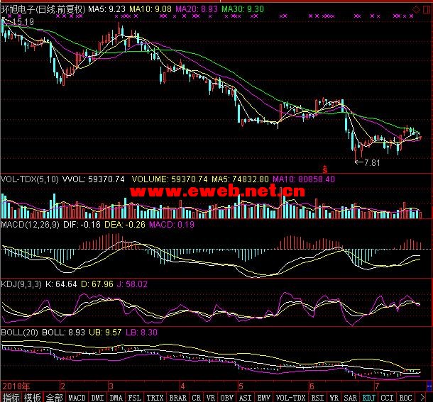433x402 pixels.
Task: Open the ASI indicator tab
Action: pyautogui.click(x=245, y=398)
